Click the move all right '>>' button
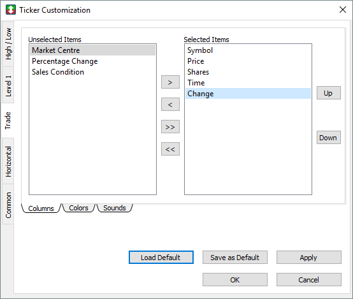Viewport: 353px width, 299px height. pos(170,127)
